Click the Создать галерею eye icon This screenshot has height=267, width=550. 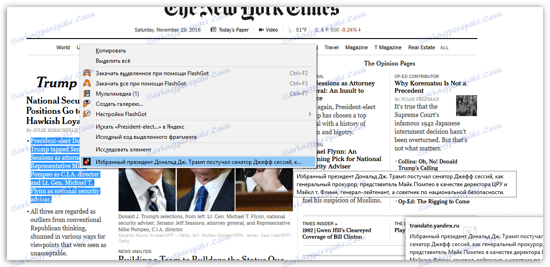tap(86, 104)
